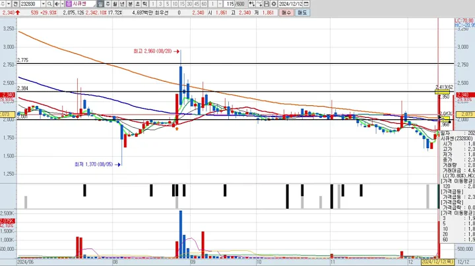Click the speaker sound icon
475x266 pixels.
point(57,4)
